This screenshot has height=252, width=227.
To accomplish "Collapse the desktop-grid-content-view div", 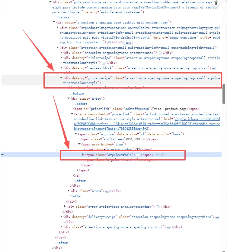I will [54, 22].
